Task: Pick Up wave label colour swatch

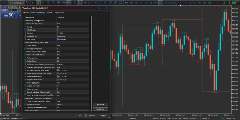Action: (58, 70)
